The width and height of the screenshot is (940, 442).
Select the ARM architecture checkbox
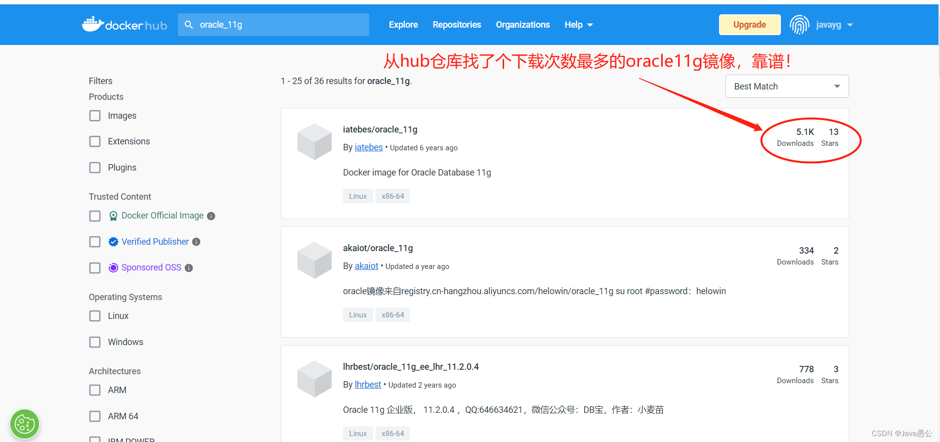tap(95, 390)
